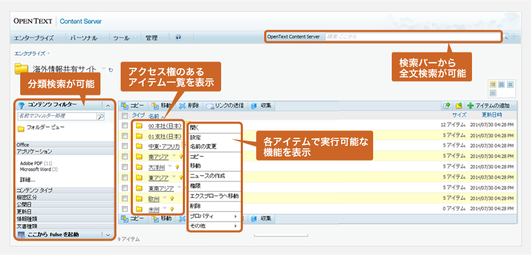
Task: Open the 大洋州 folder link
Action: click(158, 168)
